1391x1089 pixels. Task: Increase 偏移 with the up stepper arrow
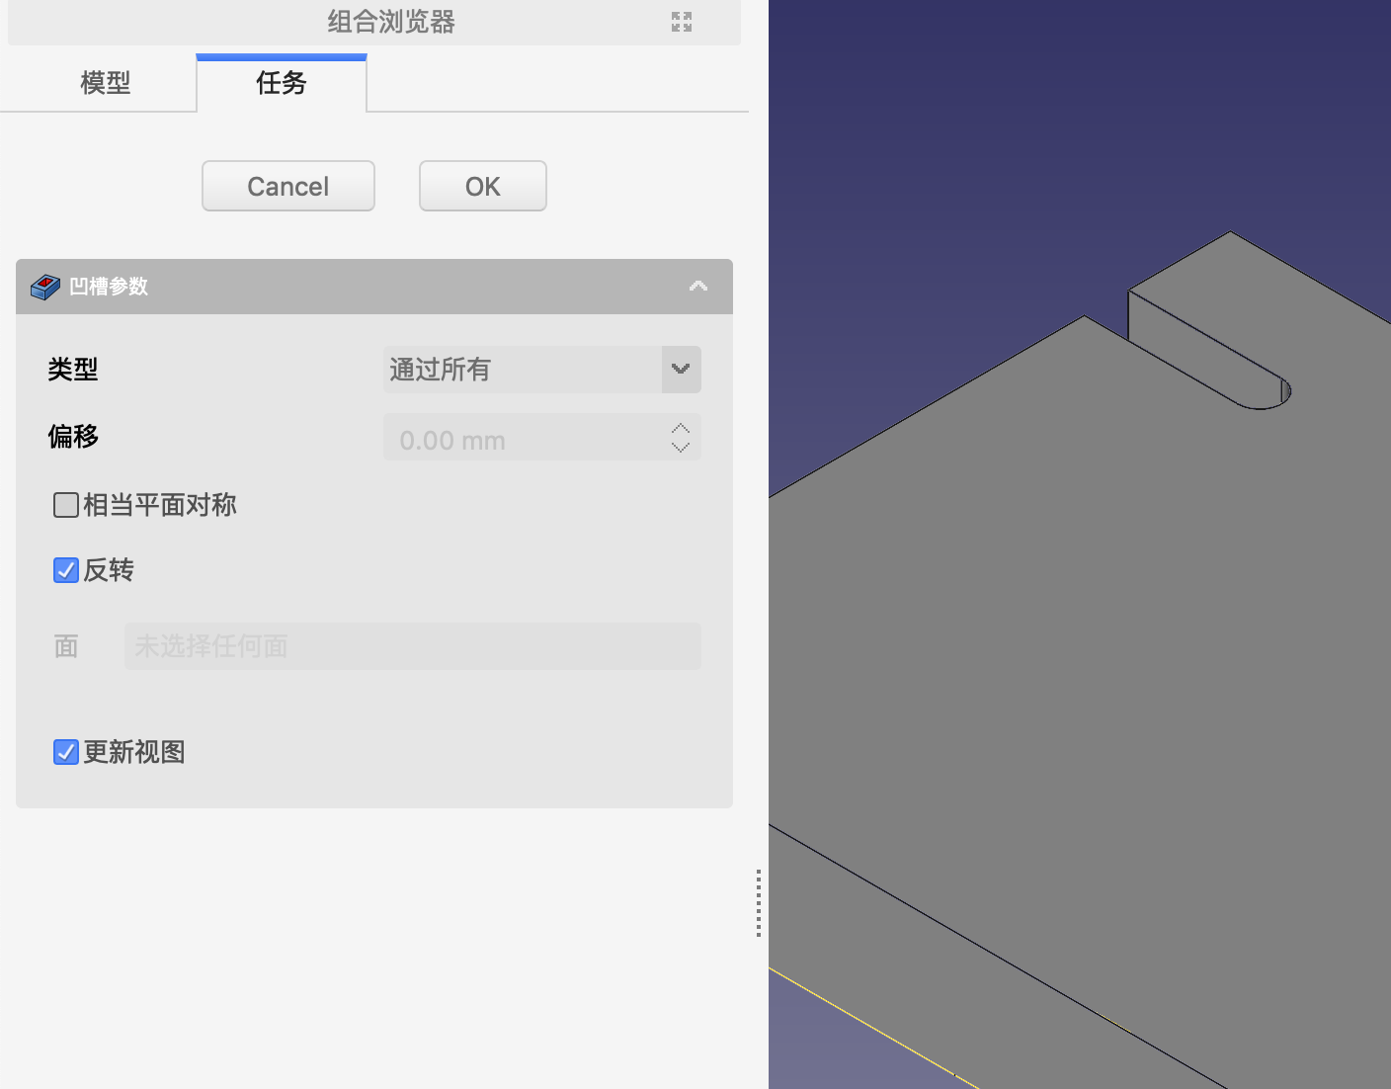[681, 429]
